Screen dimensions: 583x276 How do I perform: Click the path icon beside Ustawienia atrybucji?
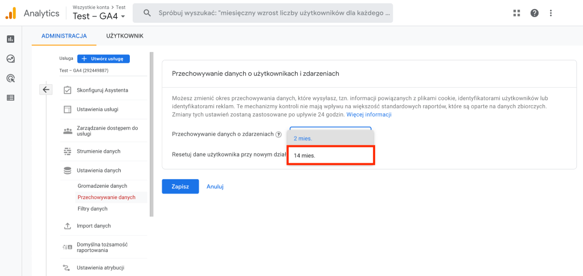(x=67, y=267)
